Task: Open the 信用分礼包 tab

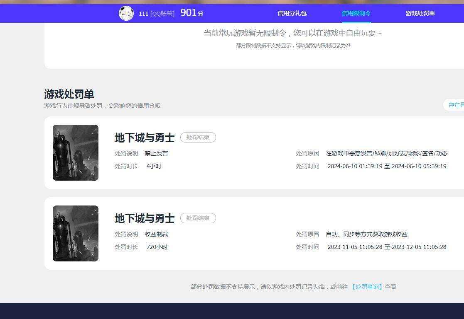Action: click(x=292, y=13)
